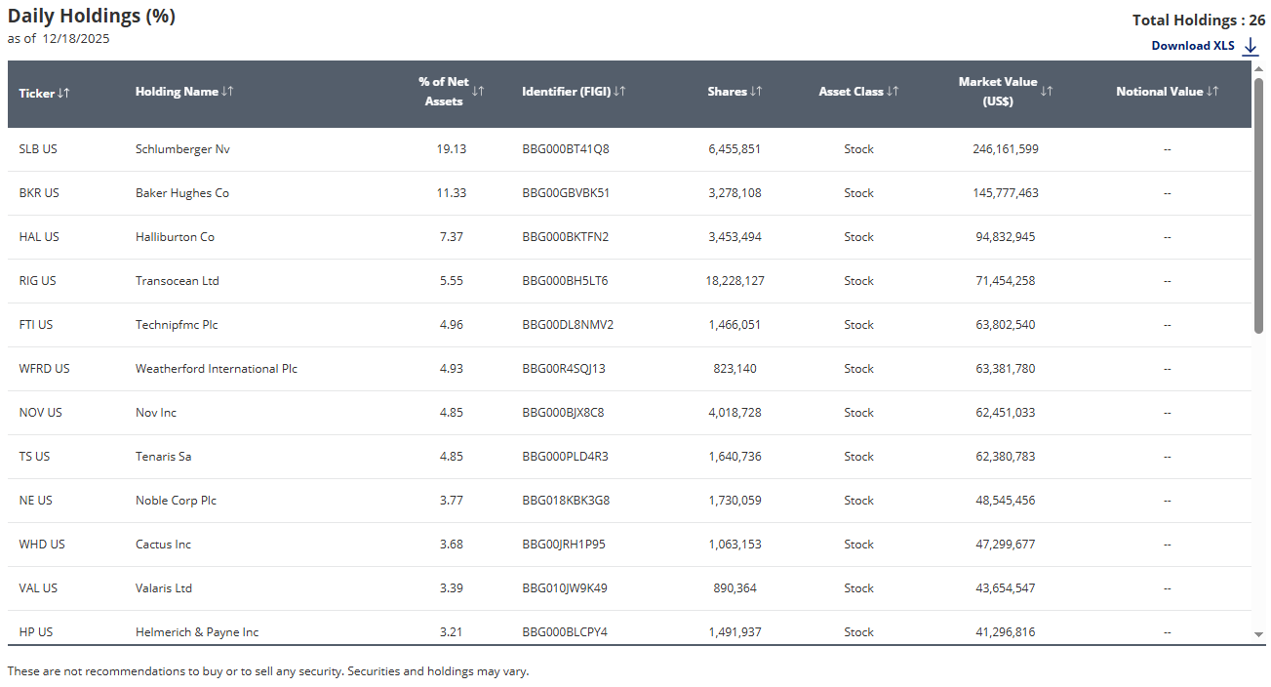The image size is (1271, 687).
Task: Click Market Value (US$) sort arrows icon
Action: click(1047, 91)
